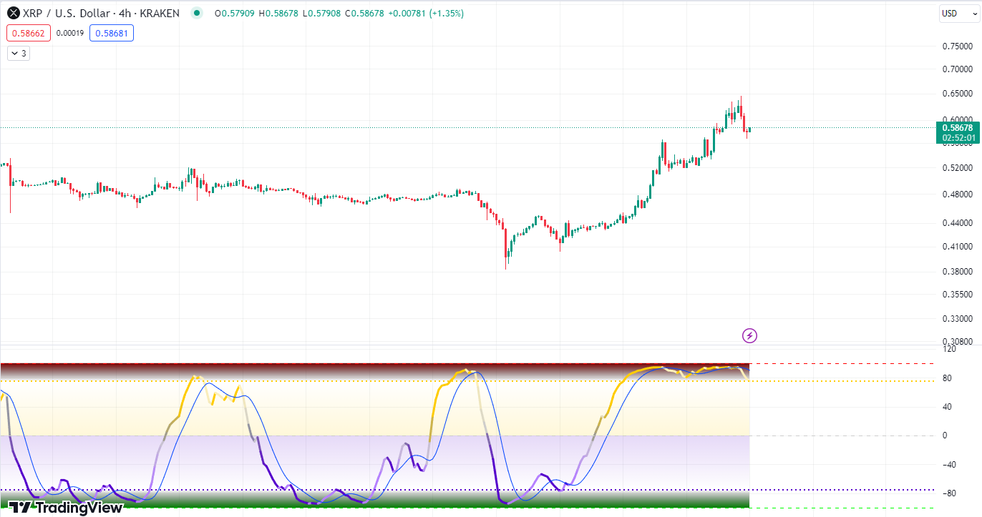This screenshot has width=982, height=517.
Task: Click the TradingView logo
Action: [66, 507]
